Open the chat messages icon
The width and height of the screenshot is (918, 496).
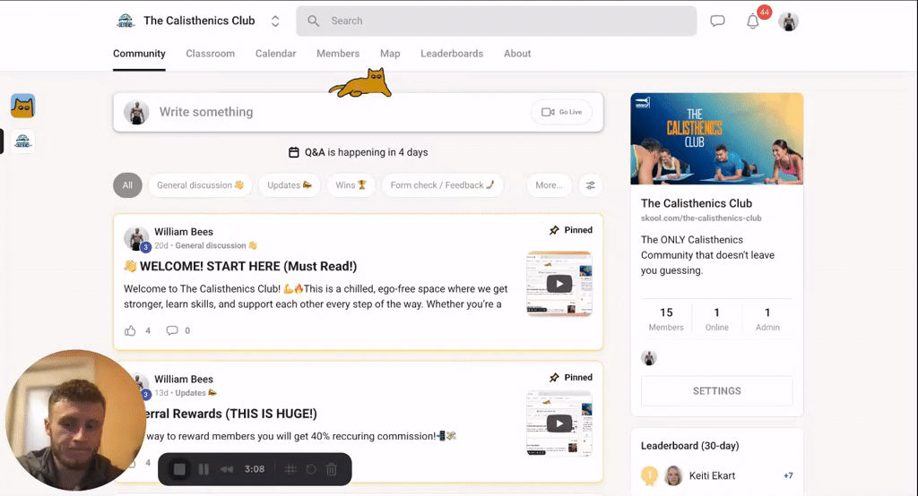tap(717, 21)
